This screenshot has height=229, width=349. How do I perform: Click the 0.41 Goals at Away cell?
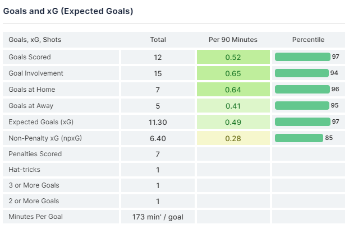pos(233,106)
